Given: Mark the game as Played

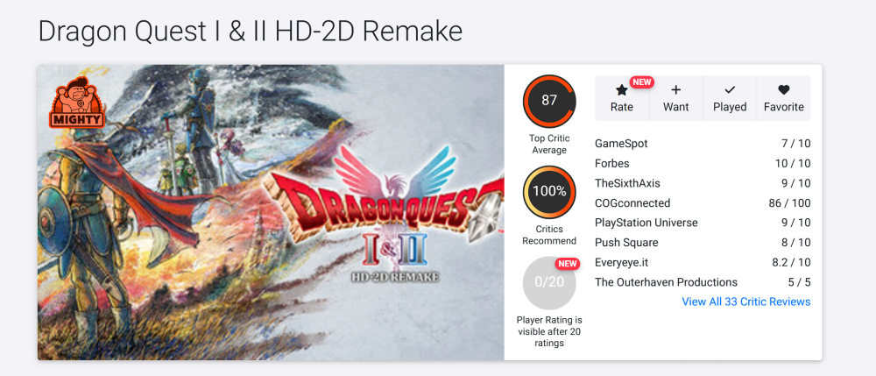Looking at the screenshot, I should [730, 98].
